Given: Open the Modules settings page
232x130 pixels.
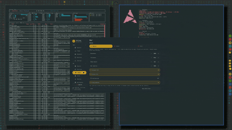Looking at the screenshot, I should [x=79, y=79].
